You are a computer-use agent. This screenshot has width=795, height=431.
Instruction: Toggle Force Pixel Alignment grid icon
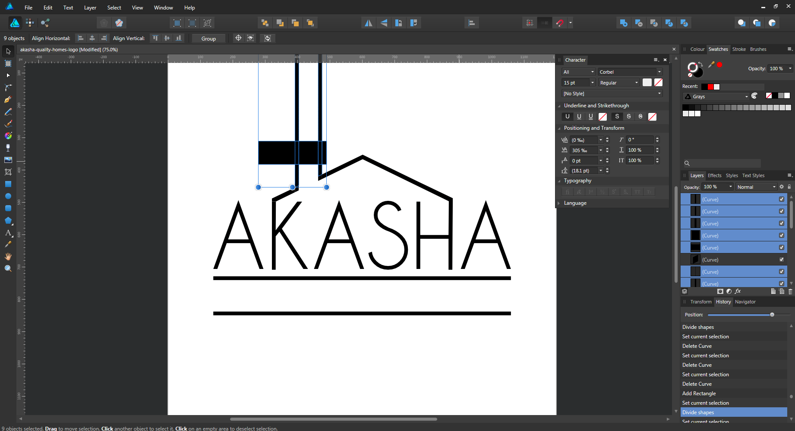pos(530,23)
